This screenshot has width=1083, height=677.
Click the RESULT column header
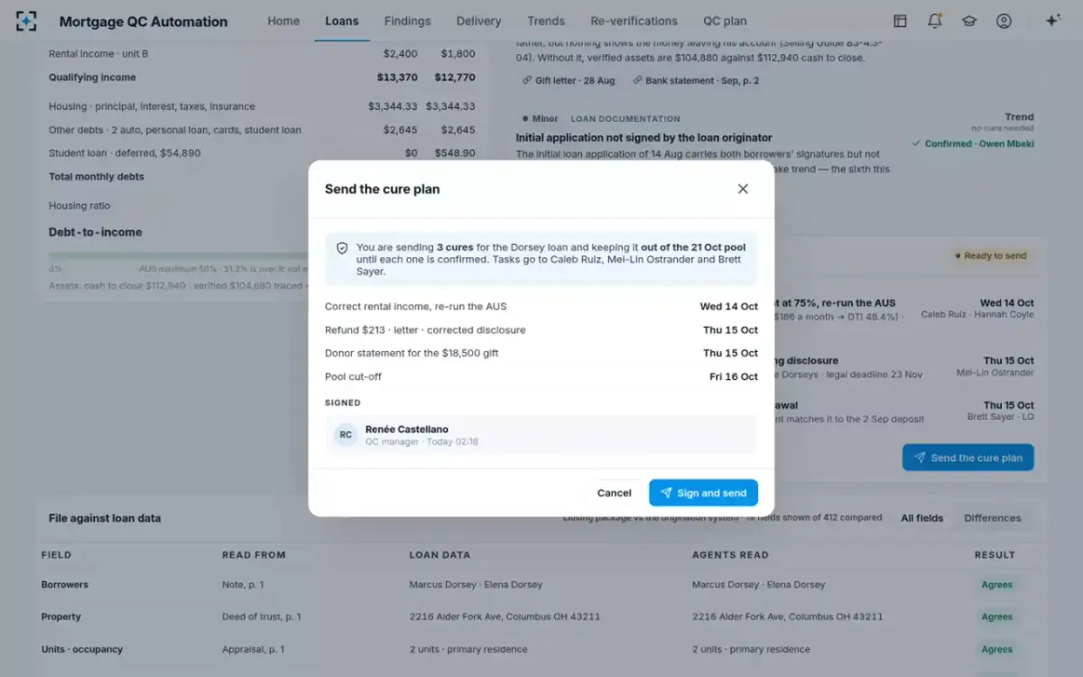click(x=995, y=555)
